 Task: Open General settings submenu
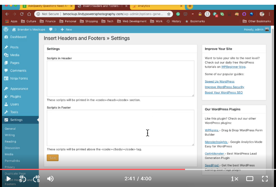(x=10, y=128)
